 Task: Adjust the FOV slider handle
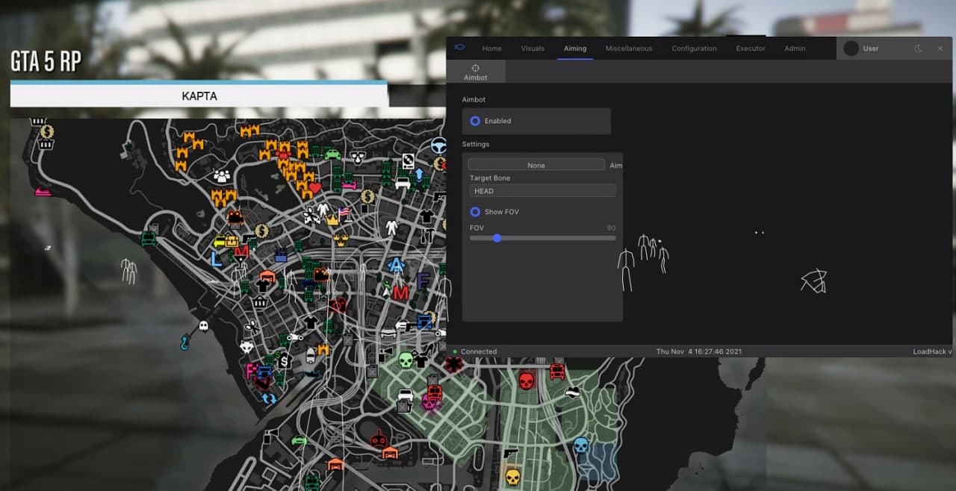coord(497,238)
